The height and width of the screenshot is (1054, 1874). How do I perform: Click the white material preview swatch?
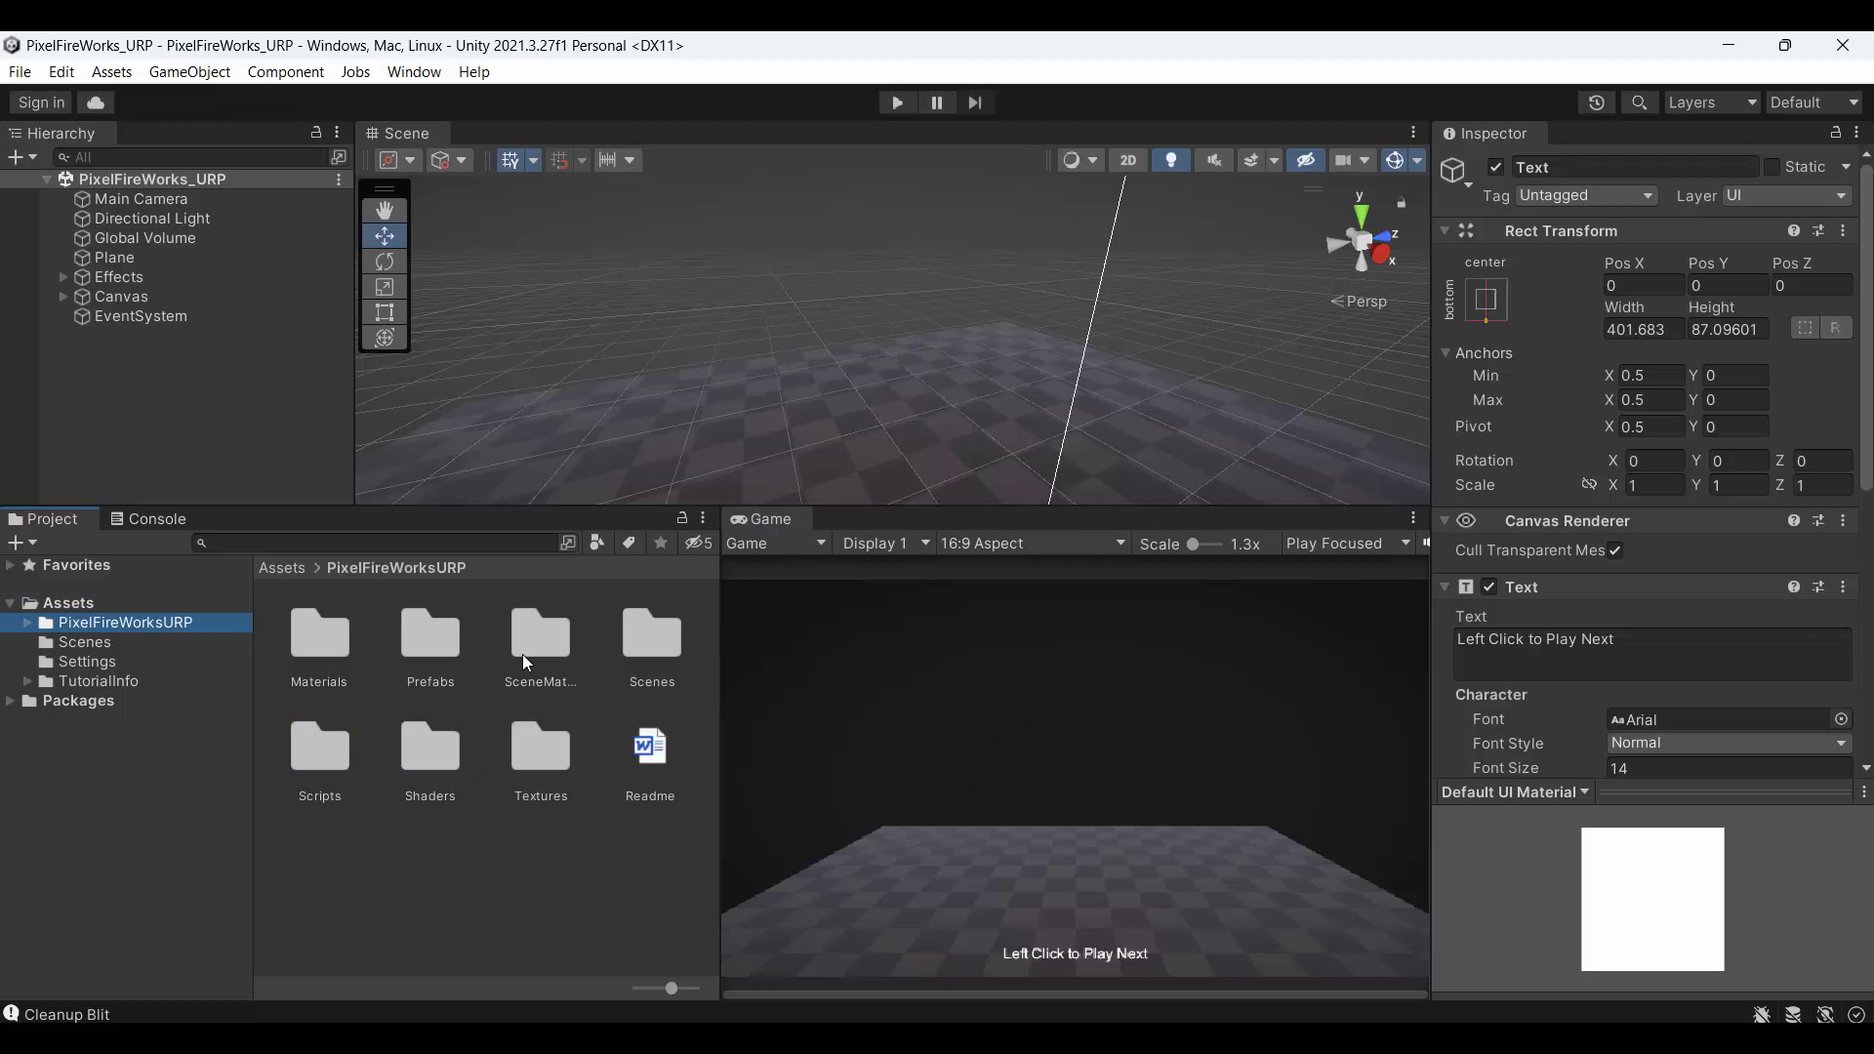1652,900
